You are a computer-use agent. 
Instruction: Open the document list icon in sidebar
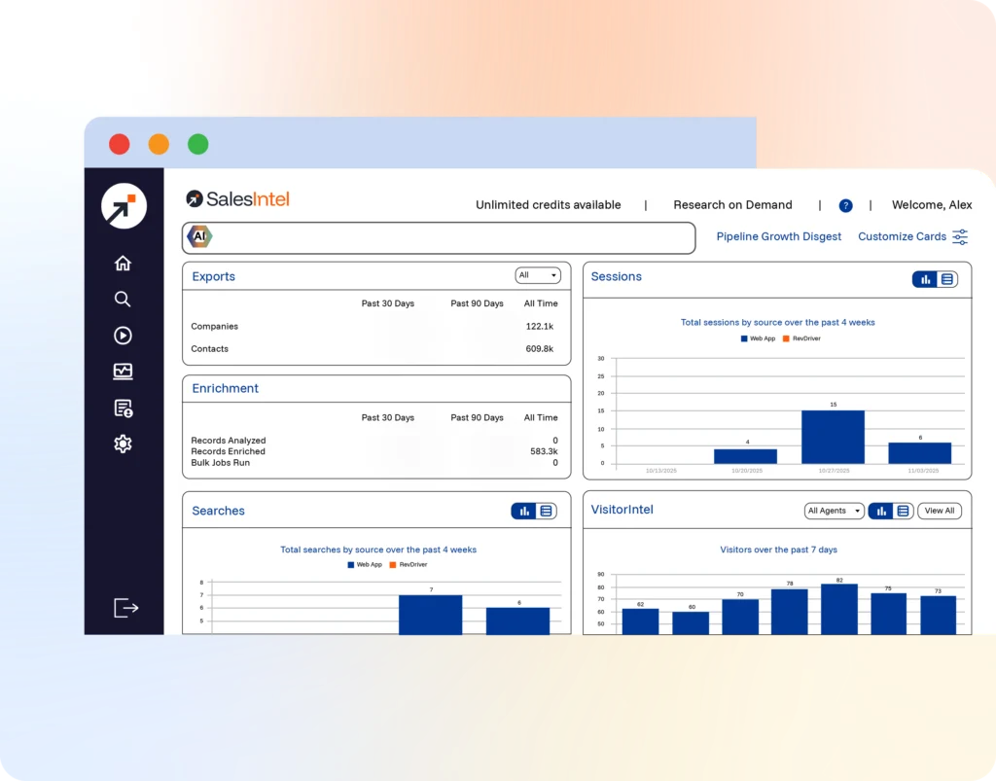tap(124, 408)
